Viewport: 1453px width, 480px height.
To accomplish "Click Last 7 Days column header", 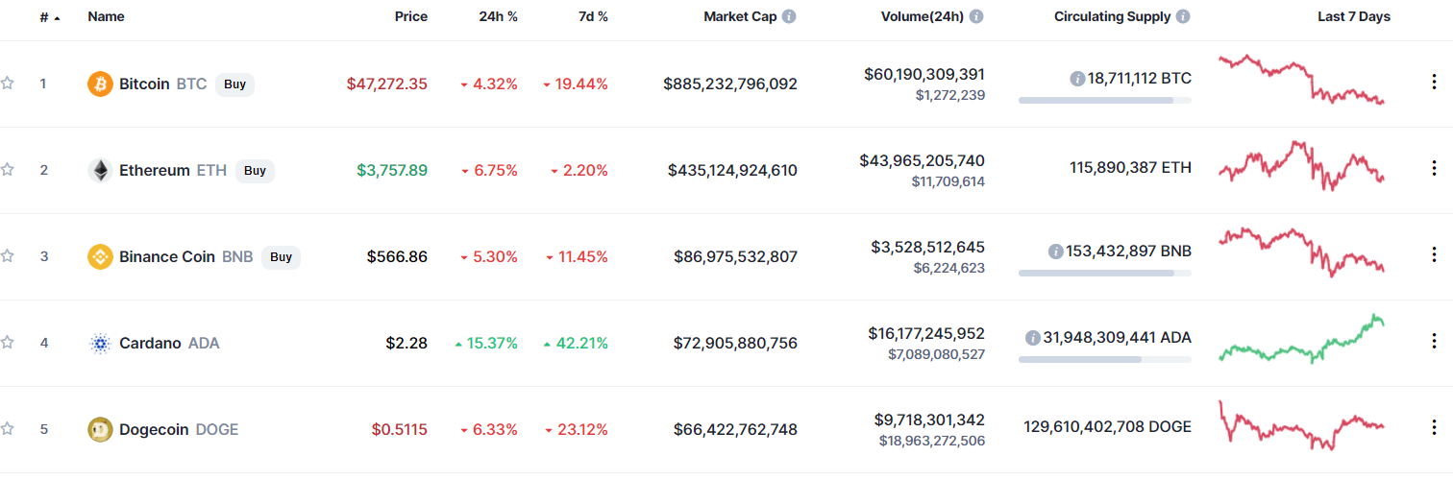I will 1354,16.
